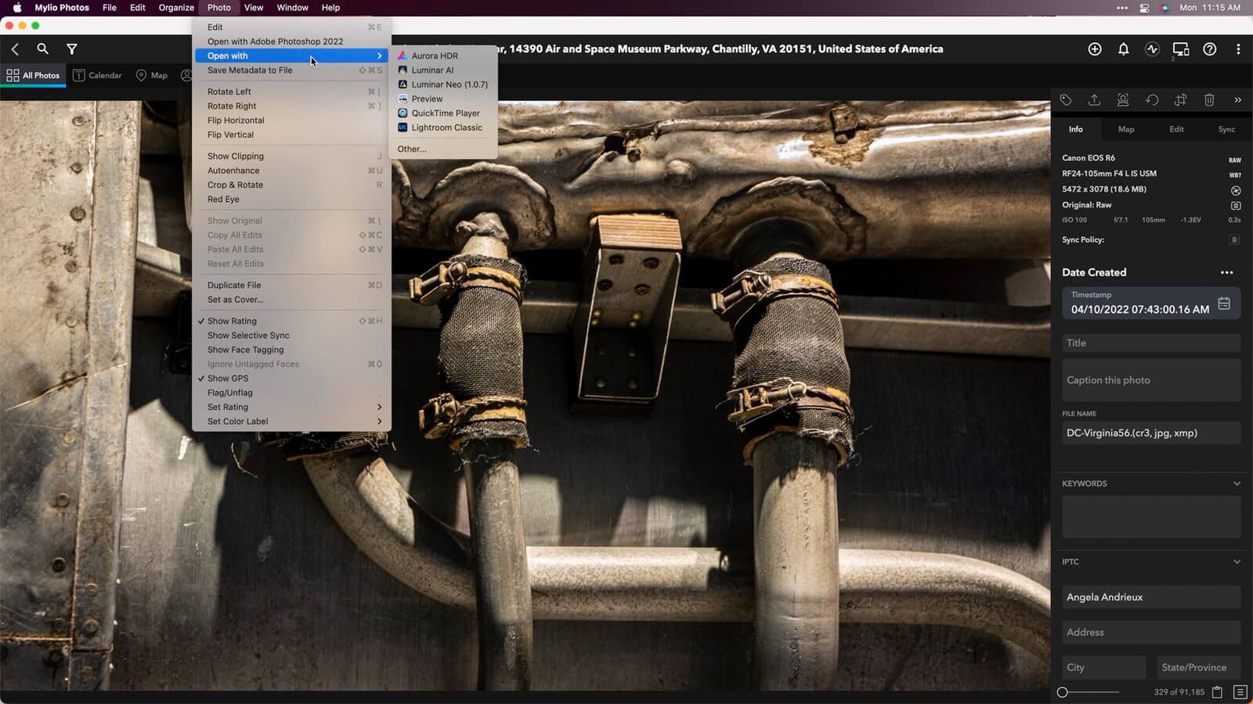
Task: Click the trash delete icon
Action: (1209, 100)
